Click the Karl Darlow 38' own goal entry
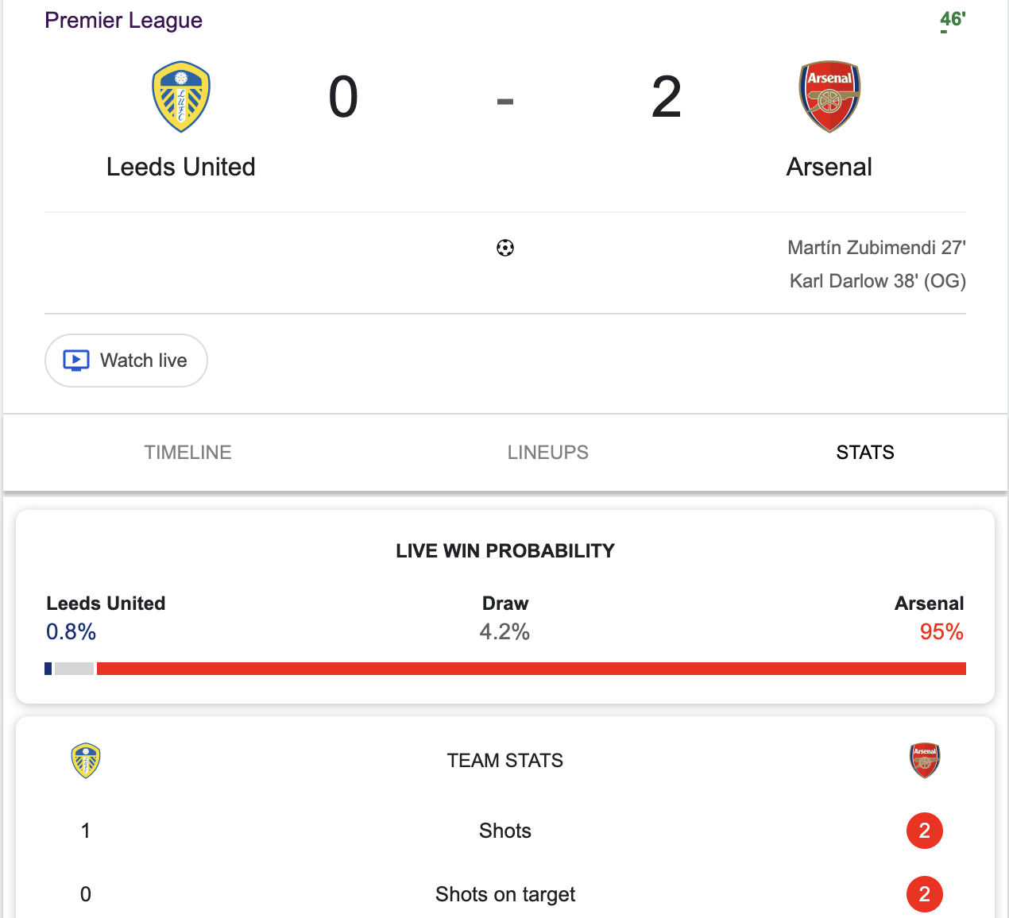 (x=877, y=281)
